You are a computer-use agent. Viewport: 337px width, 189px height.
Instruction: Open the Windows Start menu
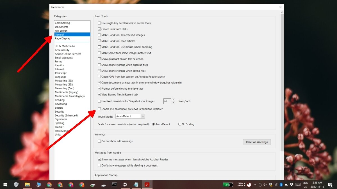tap(5, 185)
